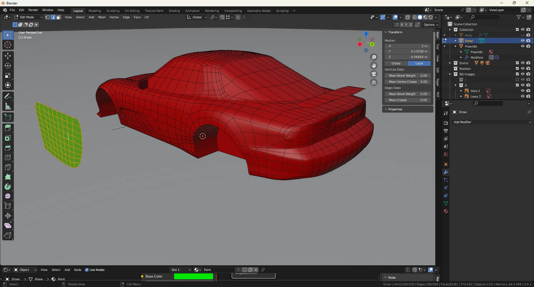
Task: Click the Options button in viewport header
Action: click(430, 25)
